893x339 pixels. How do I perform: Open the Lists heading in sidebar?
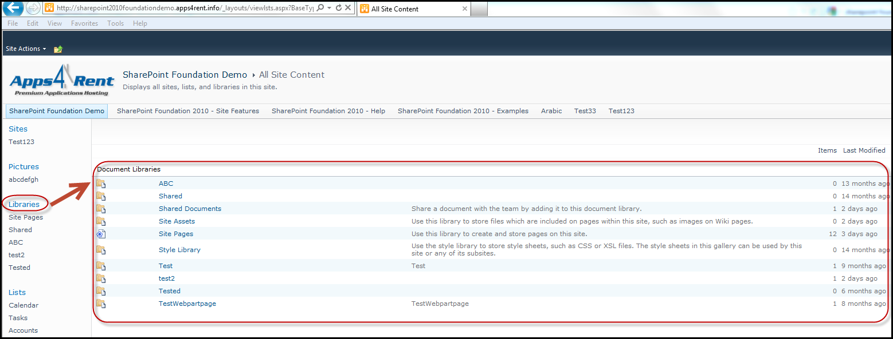17,293
